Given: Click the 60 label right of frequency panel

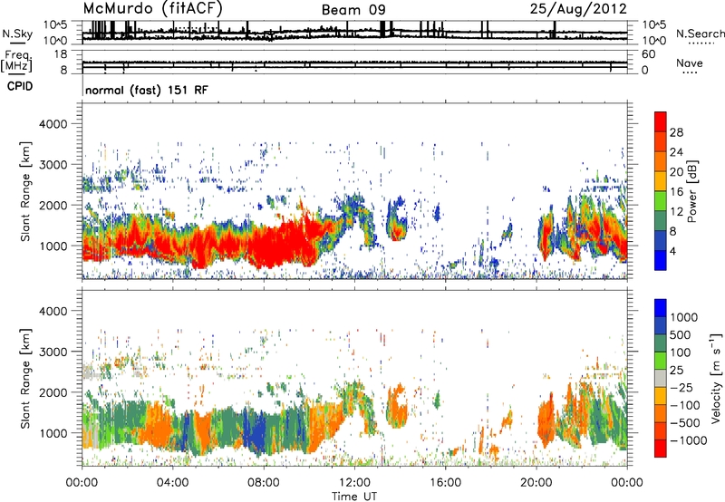Looking at the screenshot, I should [x=648, y=54].
